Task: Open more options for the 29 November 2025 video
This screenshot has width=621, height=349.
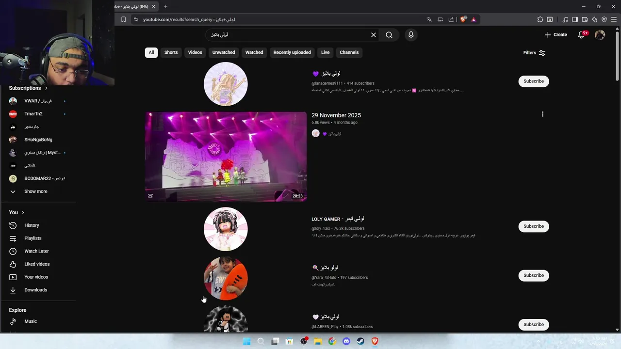Action: [x=542, y=114]
